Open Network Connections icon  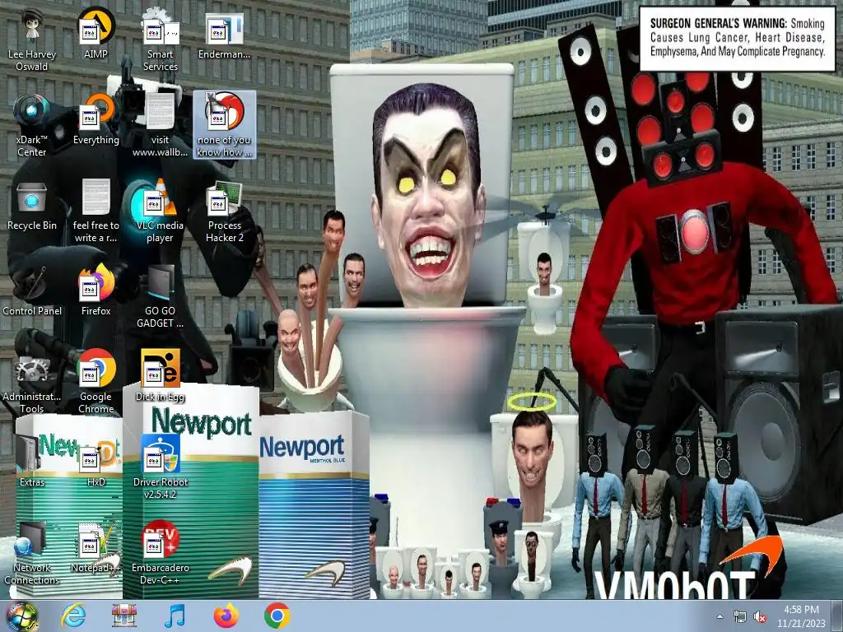pyautogui.click(x=32, y=554)
